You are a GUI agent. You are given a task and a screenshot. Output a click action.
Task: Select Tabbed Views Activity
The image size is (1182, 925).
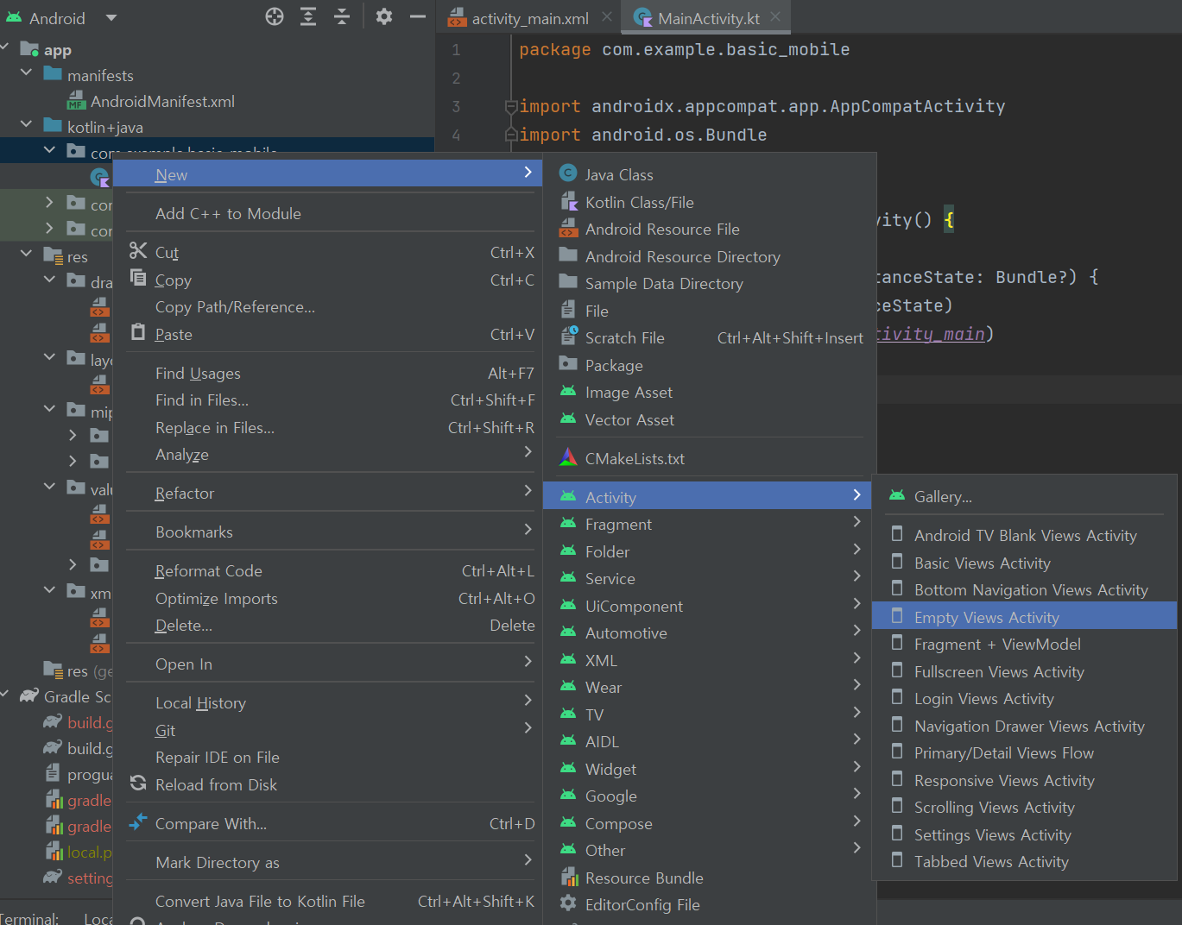pos(1025,861)
